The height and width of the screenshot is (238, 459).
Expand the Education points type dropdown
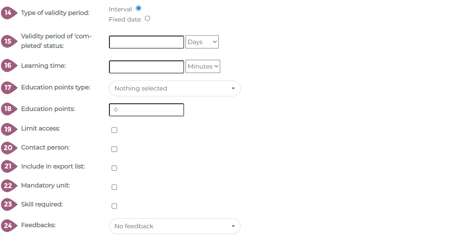click(175, 89)
